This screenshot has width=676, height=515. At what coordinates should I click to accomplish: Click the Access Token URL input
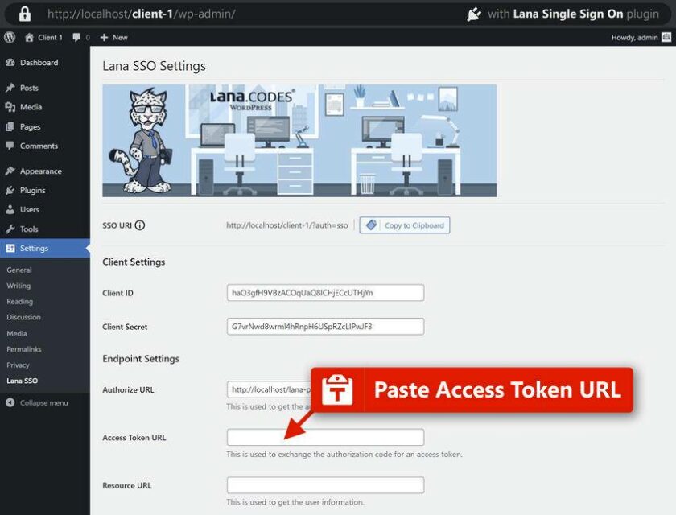(x=325, y=438)
